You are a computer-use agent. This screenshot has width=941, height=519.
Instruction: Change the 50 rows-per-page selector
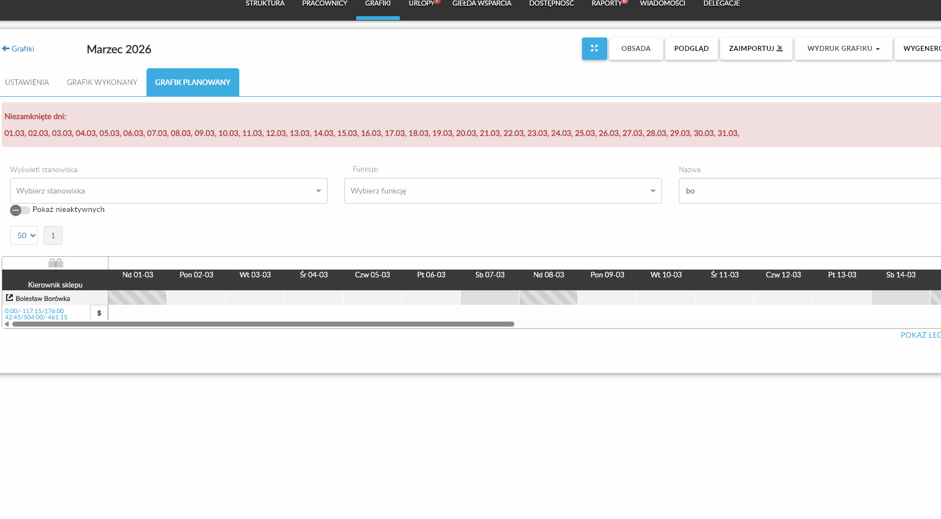point(24,235)
